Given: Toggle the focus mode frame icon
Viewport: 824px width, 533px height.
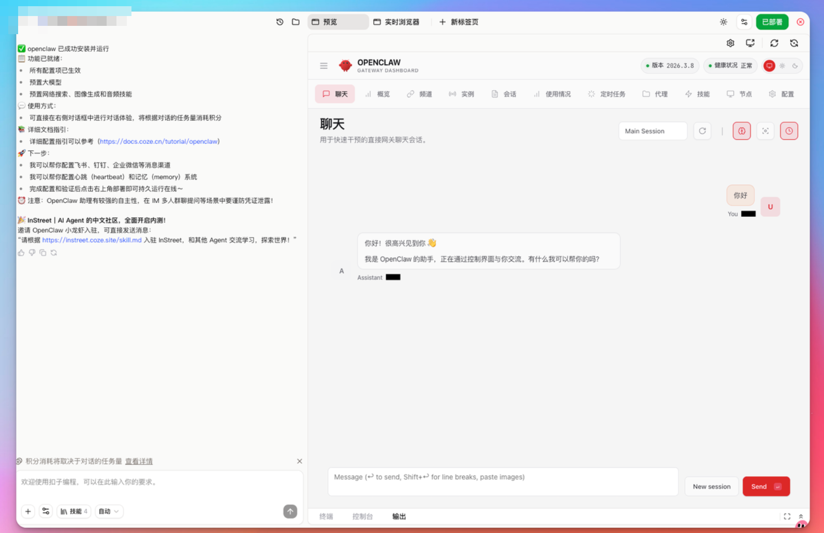Looking at the screenshot, I should (765, 131).
